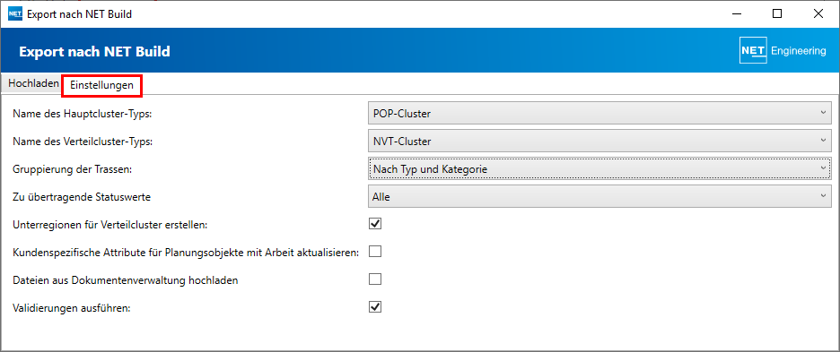Viewport: 840px width, 352px height.
Task: Click the Name des Verteilcluster-Typs label
Action: click(x=83, y=142)
